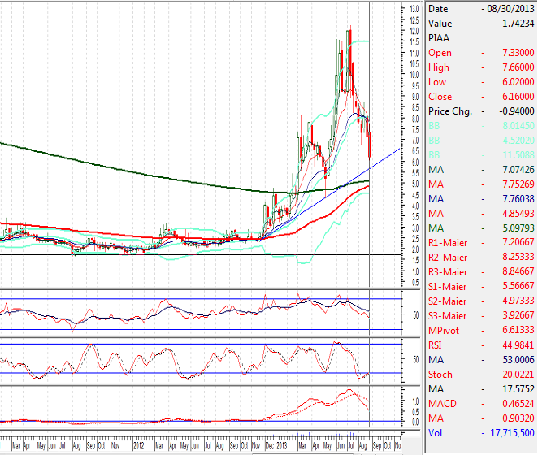Select the Price Chg. row

click(x=479, y=111)
